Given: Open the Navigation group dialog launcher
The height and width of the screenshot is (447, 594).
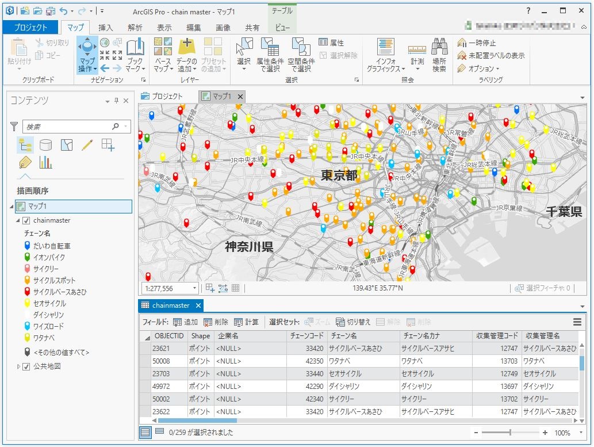Looking at the screenshot, I should tap(144, 80).
